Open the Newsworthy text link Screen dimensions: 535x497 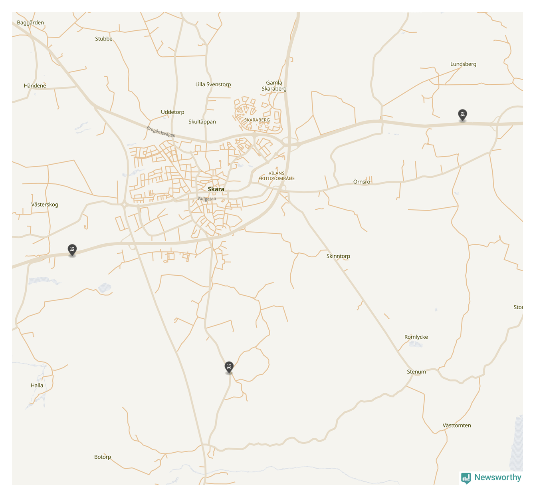[x=497, y=477]
